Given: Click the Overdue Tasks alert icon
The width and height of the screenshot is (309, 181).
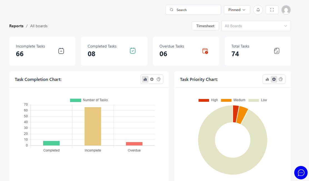Looking at the screenshot, I should coord(205,51).
